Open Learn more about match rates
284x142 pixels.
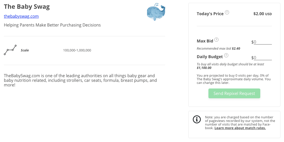tap(240, 128)
